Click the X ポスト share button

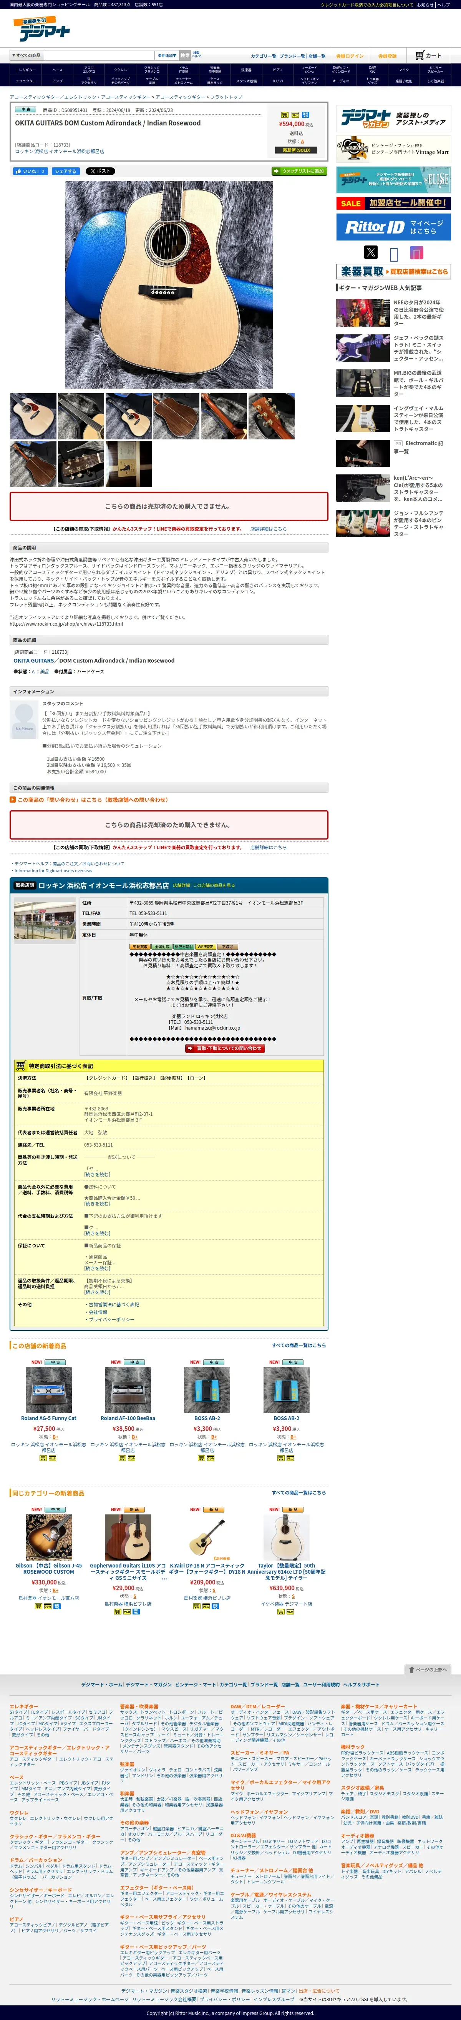coord(99,171)
